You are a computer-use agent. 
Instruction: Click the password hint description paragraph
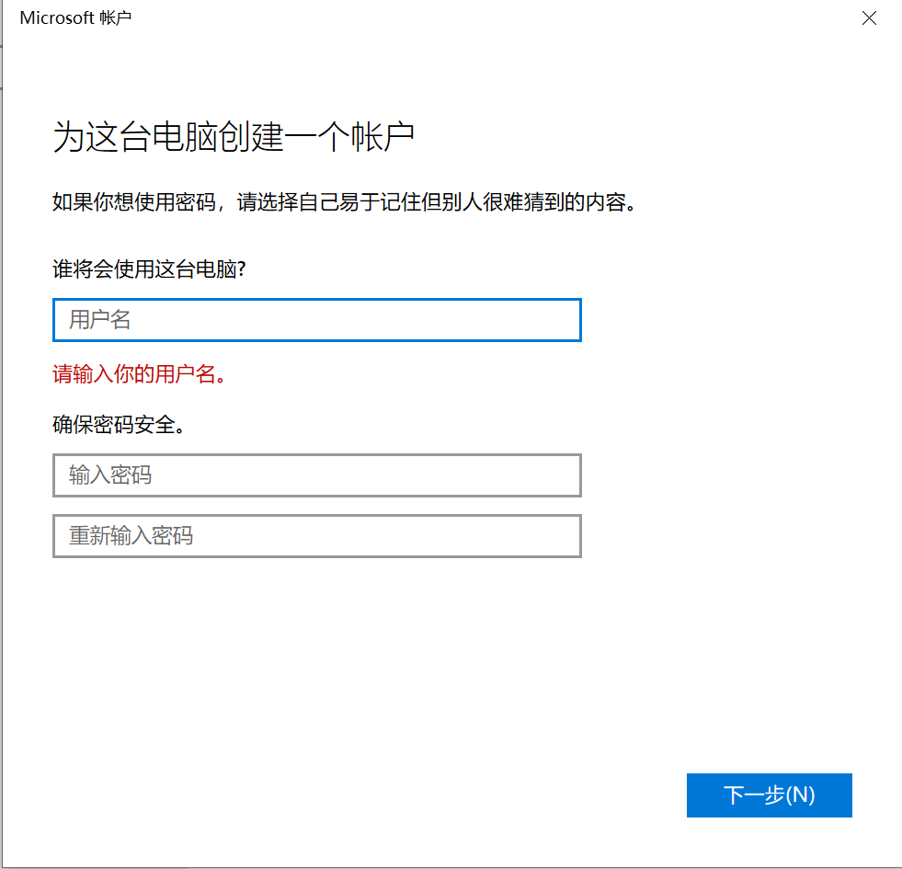345,202
